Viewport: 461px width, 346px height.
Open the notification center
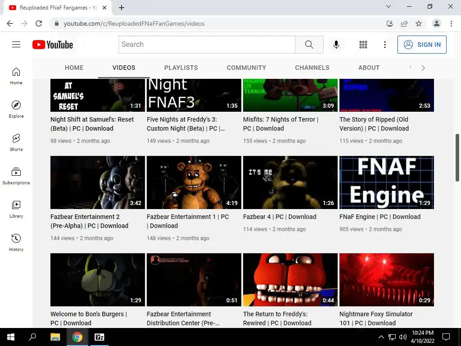tap(446, 337)
